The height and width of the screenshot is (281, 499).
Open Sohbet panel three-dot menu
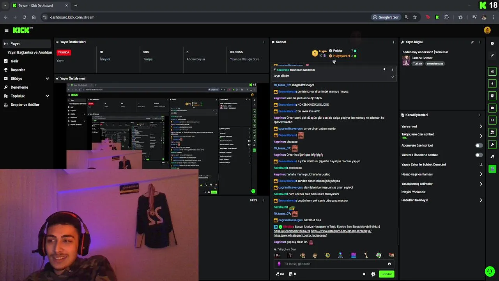(x=393, y=42)
